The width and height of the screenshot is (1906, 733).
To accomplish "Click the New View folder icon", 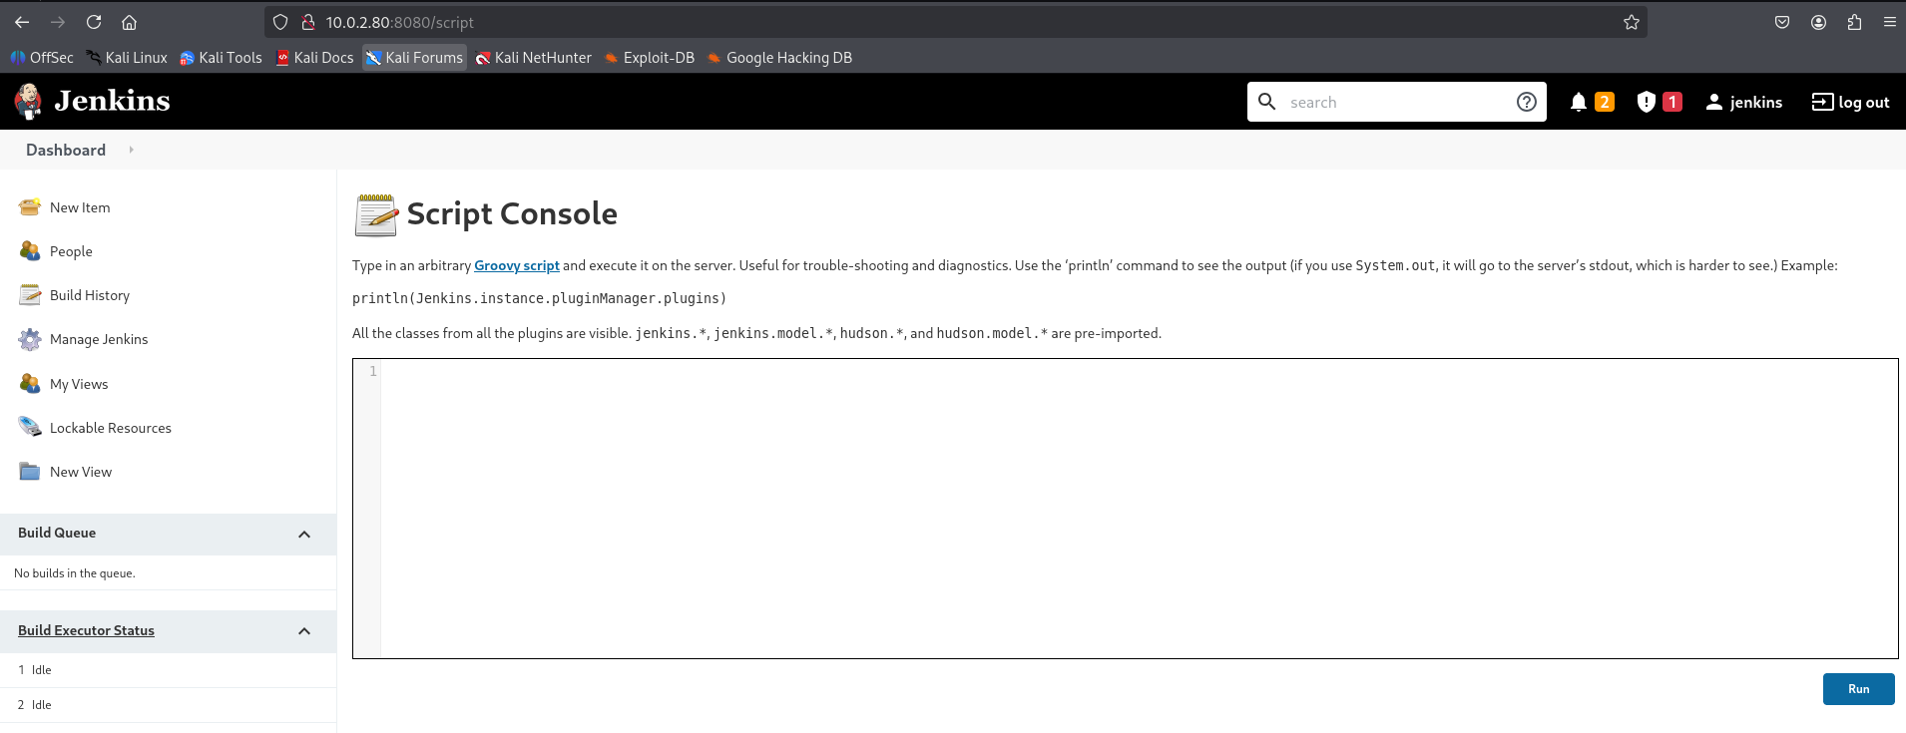I will click(x=30, y=472).
